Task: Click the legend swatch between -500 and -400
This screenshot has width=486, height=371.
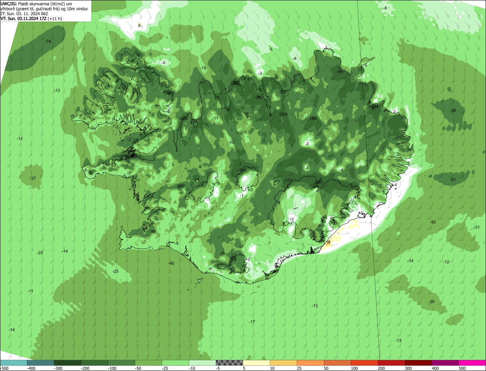Action: point(13,363)
